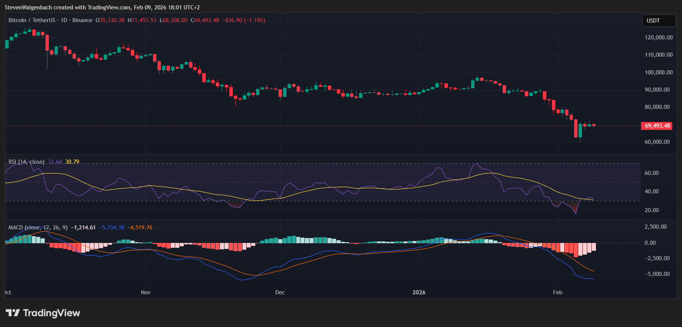Image resolution: width=682 pixels, height=327 pixels.
Task: Click the Nov marker on the time axis
Action: click(145, 292)
